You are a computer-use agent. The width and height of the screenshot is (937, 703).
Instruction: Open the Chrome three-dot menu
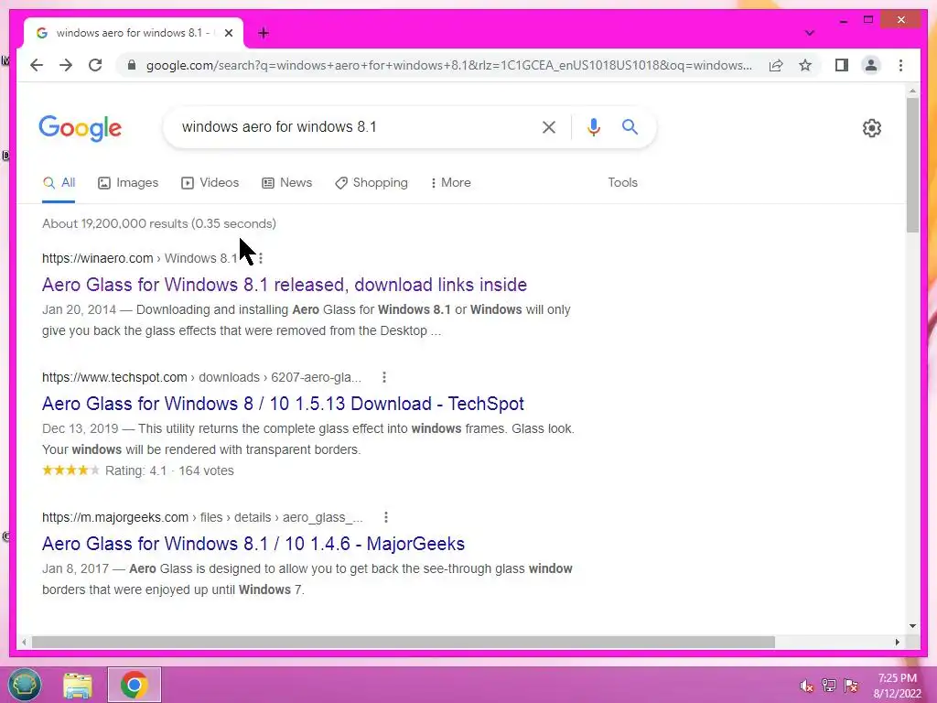click(x=900, y=65)
